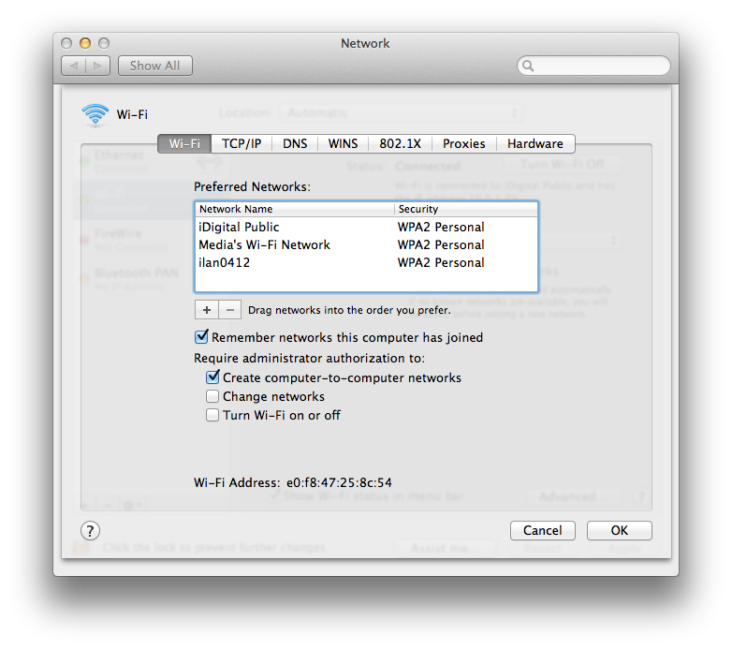The width and height of the screenshot is (732, 650).
Task: Click the back arrow navigation button
Action: (x=74, y=66)
